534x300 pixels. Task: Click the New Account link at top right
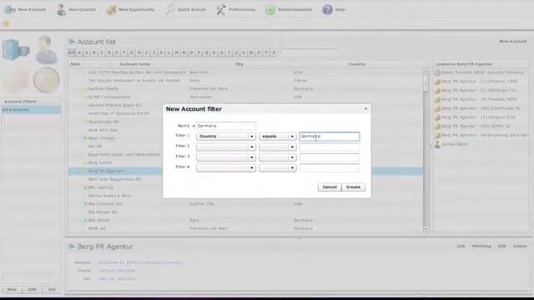point(513,42)
